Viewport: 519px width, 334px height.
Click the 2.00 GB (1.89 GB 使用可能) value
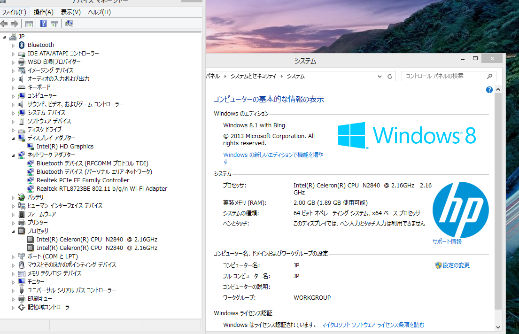(x=330, y=203)
